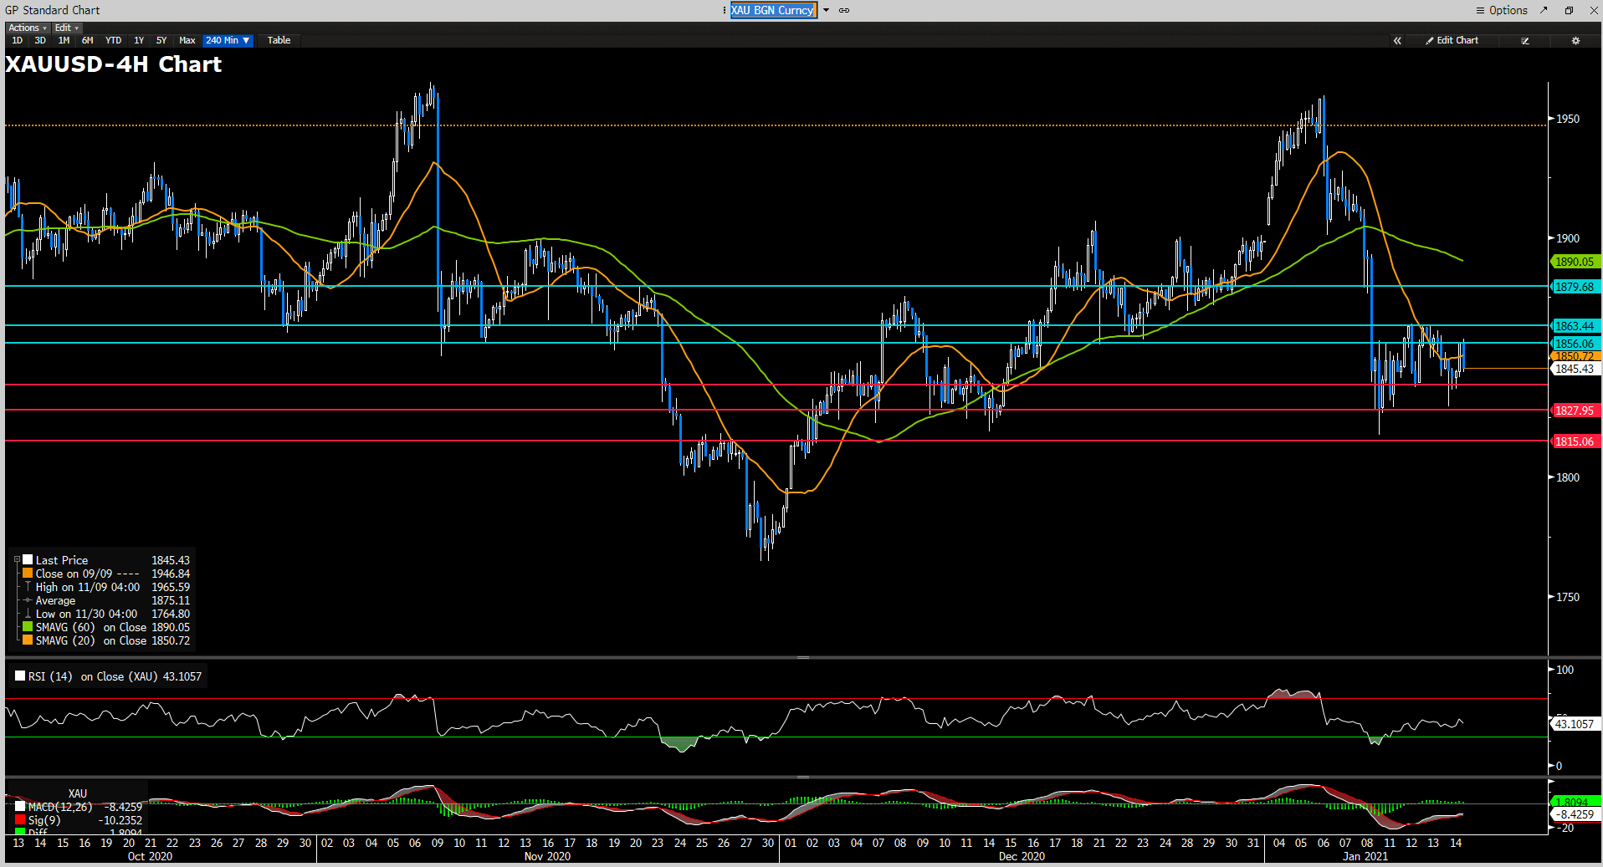Select the 6M time range tab
1603x867 pixels.
87,40
